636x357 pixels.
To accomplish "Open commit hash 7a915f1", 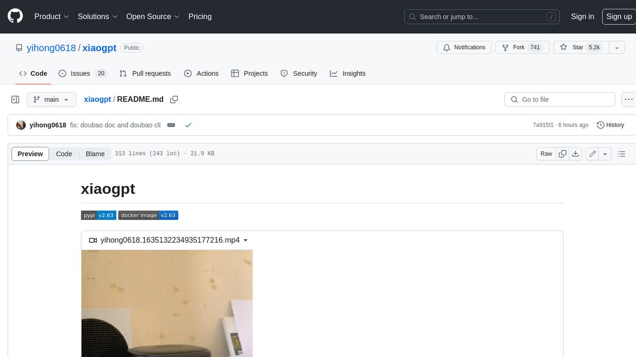I will [x=543, y=125].
